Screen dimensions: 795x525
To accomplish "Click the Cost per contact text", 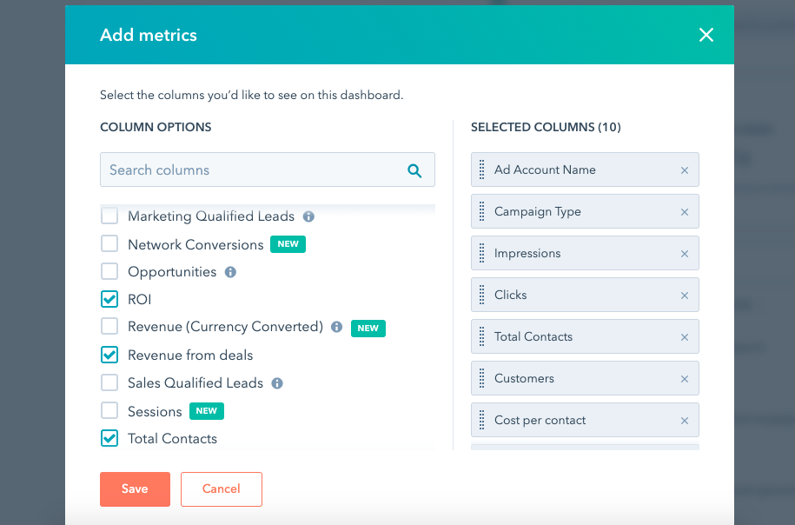I will coord(540,420).
